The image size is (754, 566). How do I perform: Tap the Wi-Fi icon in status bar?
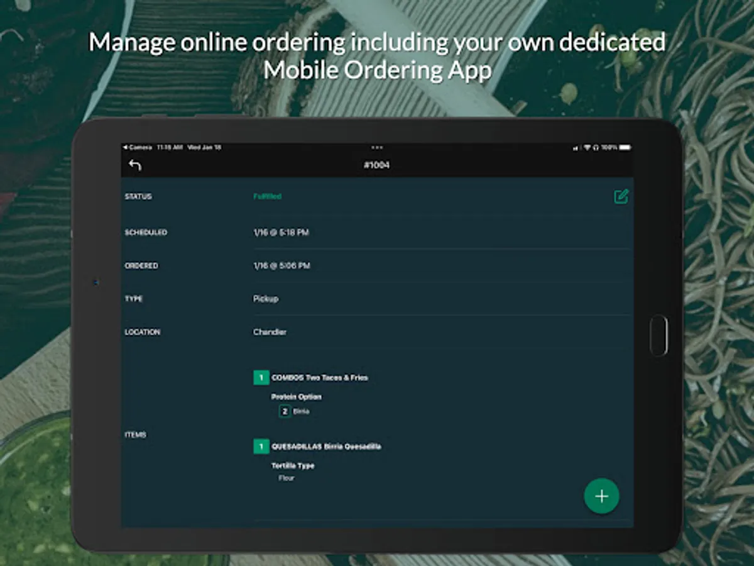coord(588,148)
